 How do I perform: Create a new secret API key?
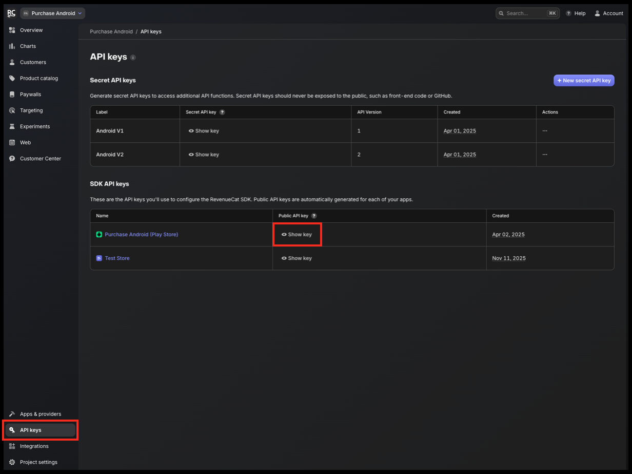coord(583,80)
